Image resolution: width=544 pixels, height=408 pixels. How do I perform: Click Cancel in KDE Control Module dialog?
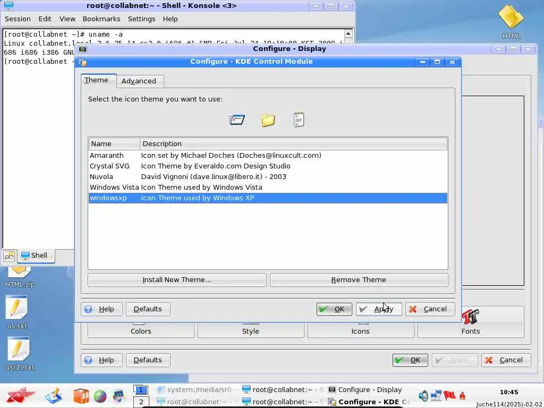(430, 309)
